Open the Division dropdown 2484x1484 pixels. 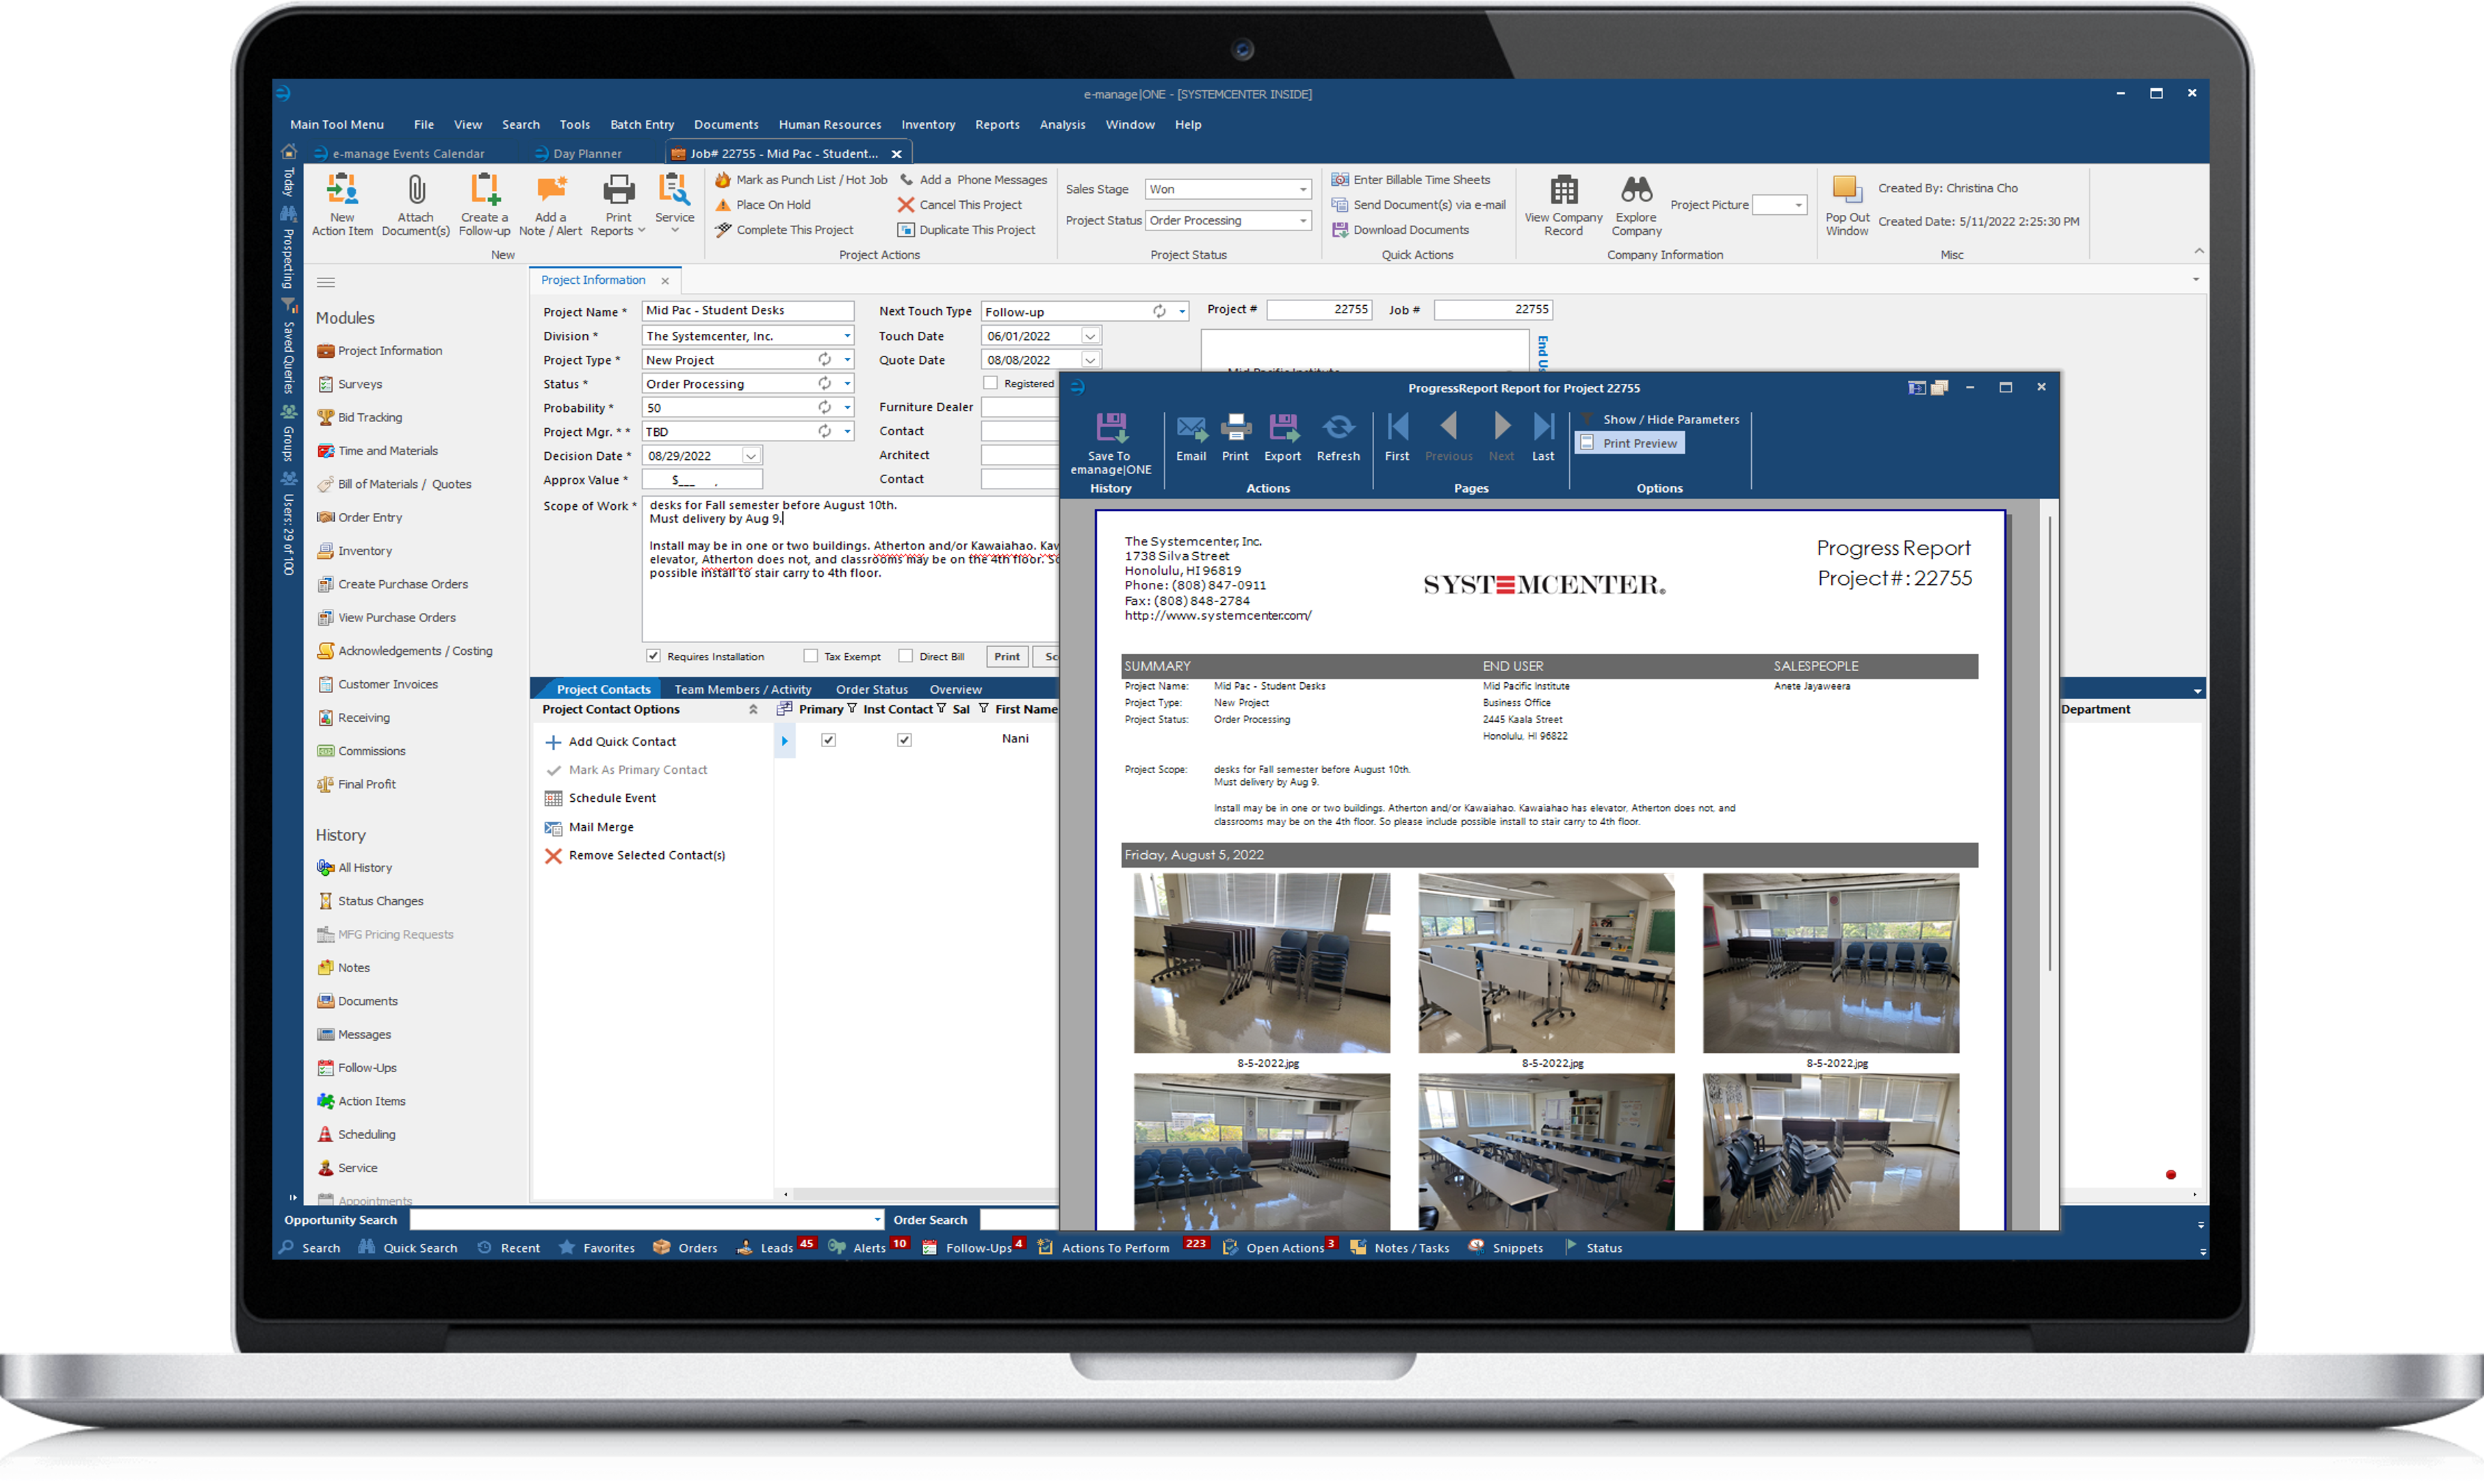pos(847,336)
